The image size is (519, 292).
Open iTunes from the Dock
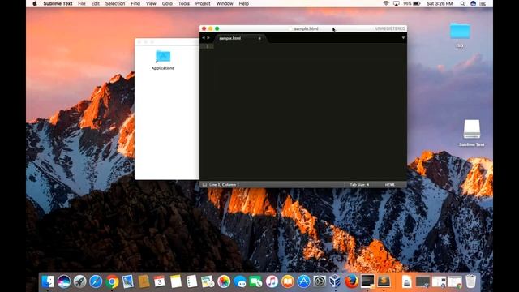[272, 281]
